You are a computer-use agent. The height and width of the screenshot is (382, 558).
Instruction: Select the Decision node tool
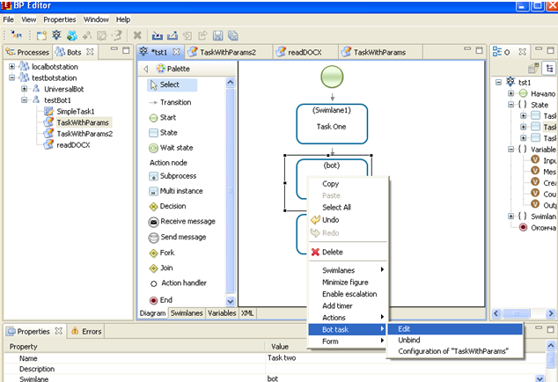pyautogui.click(x=174, y=206)
